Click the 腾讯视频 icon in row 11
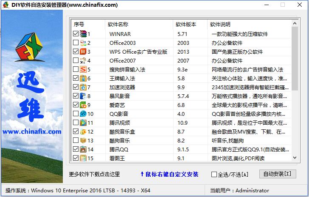Image resolution: width=309 pixels, height=197 pixels. tap(83, 123)
